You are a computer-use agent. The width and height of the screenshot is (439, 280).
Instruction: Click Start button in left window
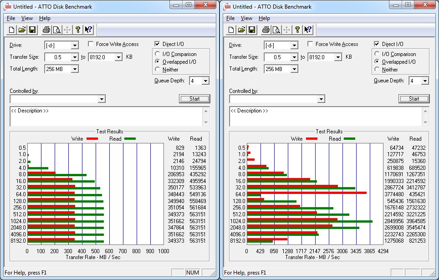194,99
